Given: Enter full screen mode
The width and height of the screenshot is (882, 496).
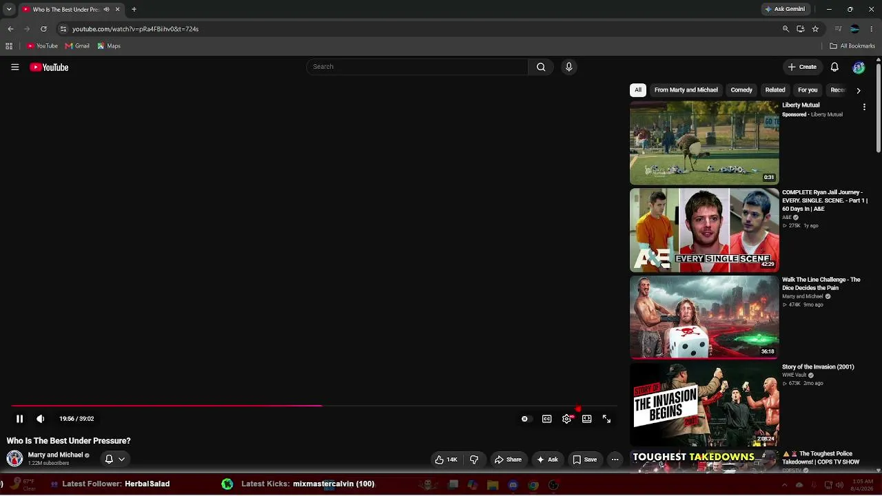Looking at the screenshot, I should tap(606, 419).
